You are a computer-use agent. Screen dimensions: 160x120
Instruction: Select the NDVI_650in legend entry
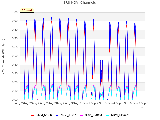click(42, 115)
